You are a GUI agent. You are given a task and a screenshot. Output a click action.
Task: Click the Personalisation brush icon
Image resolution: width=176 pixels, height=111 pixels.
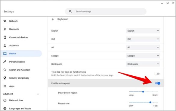coord(5,62)
